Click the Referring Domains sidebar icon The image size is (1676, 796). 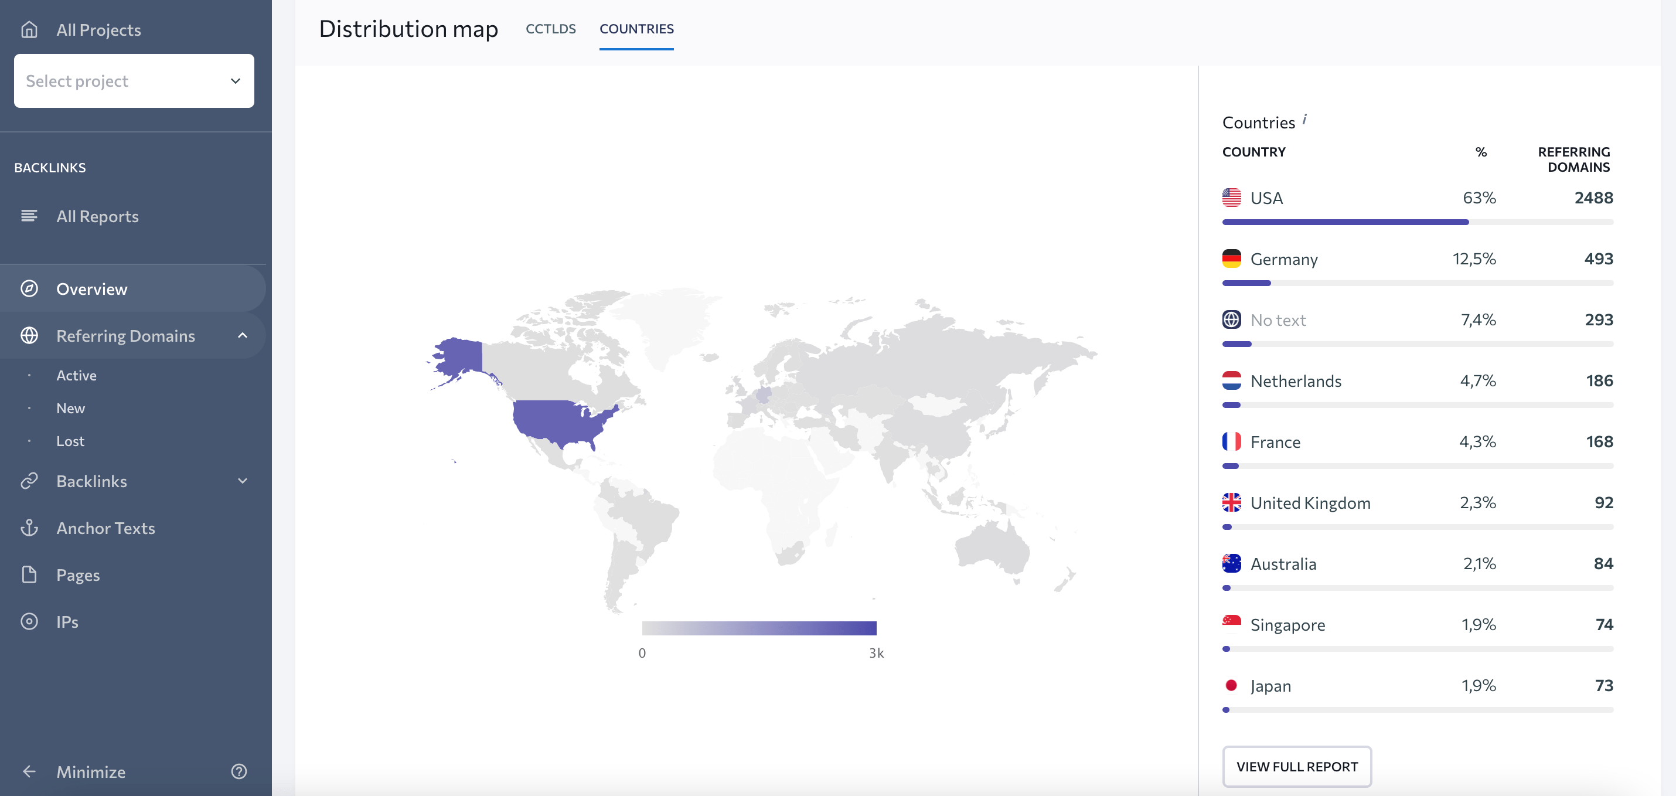(29, 335)
